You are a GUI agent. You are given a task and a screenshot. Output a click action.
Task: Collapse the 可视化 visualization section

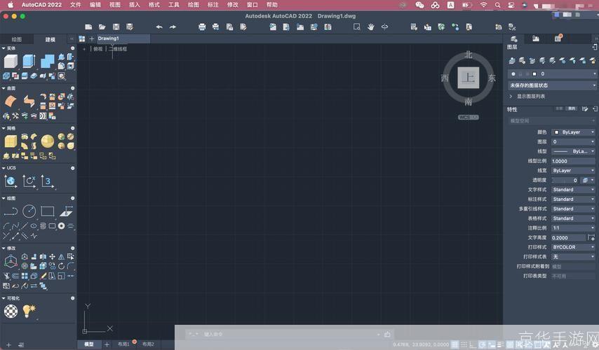(x=4, y=298)
